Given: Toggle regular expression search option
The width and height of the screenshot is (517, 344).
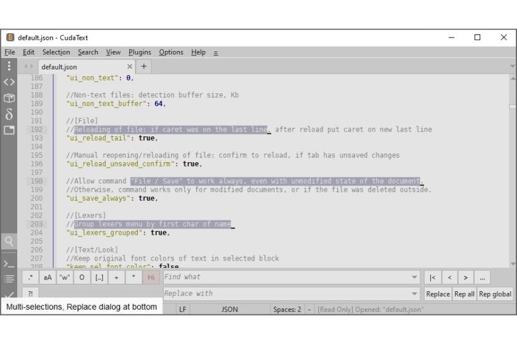Looking at the screenshot, I should coord(30,278).
